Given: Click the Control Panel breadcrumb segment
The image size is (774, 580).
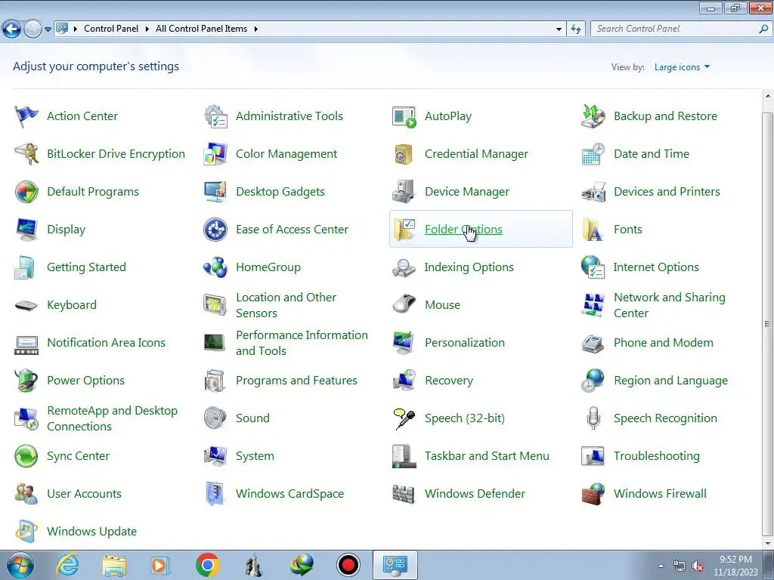Looking at the screenshot, I should (111, 29).
